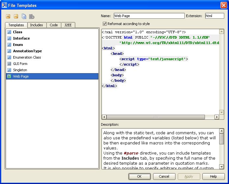Click the Apply button
The width and height of the screenshot is (229, 184).
tap(189, 176)
